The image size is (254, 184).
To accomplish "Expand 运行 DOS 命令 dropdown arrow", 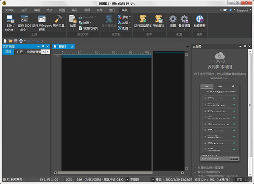I will (28, 29).
